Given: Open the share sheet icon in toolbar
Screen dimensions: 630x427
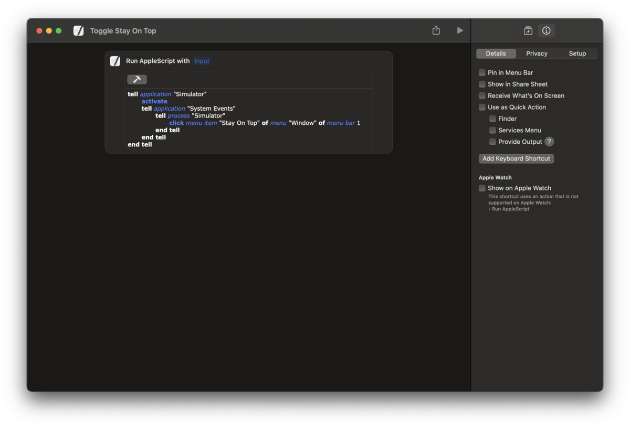Looking at the screenshot, I should click(x=436, y=30).
